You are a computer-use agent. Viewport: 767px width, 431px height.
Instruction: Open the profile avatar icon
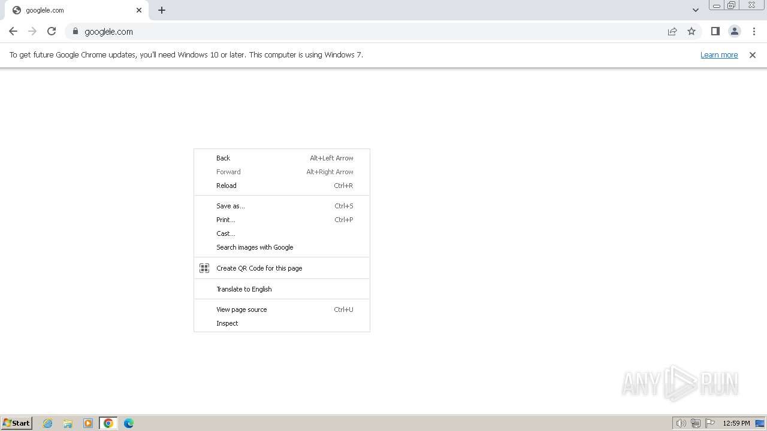(734, 31)
